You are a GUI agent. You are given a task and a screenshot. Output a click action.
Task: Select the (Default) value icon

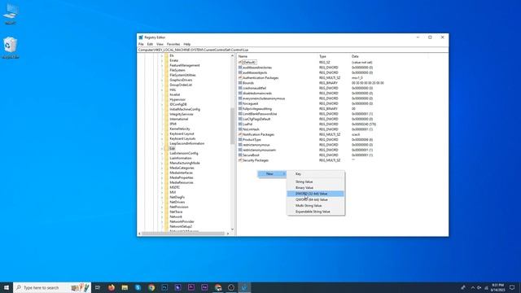pos(240,63)
